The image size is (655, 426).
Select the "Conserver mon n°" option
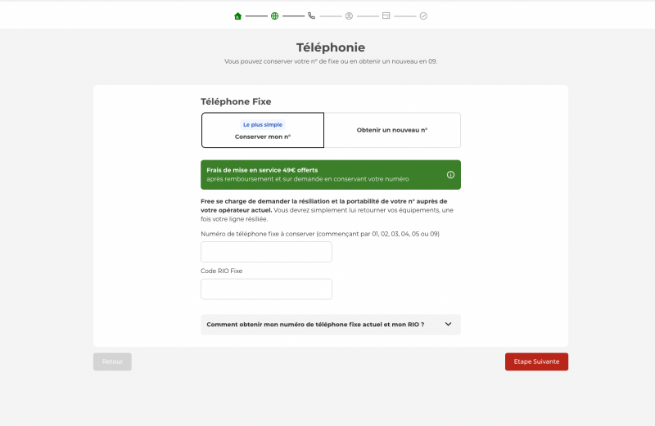coord(263,137)
